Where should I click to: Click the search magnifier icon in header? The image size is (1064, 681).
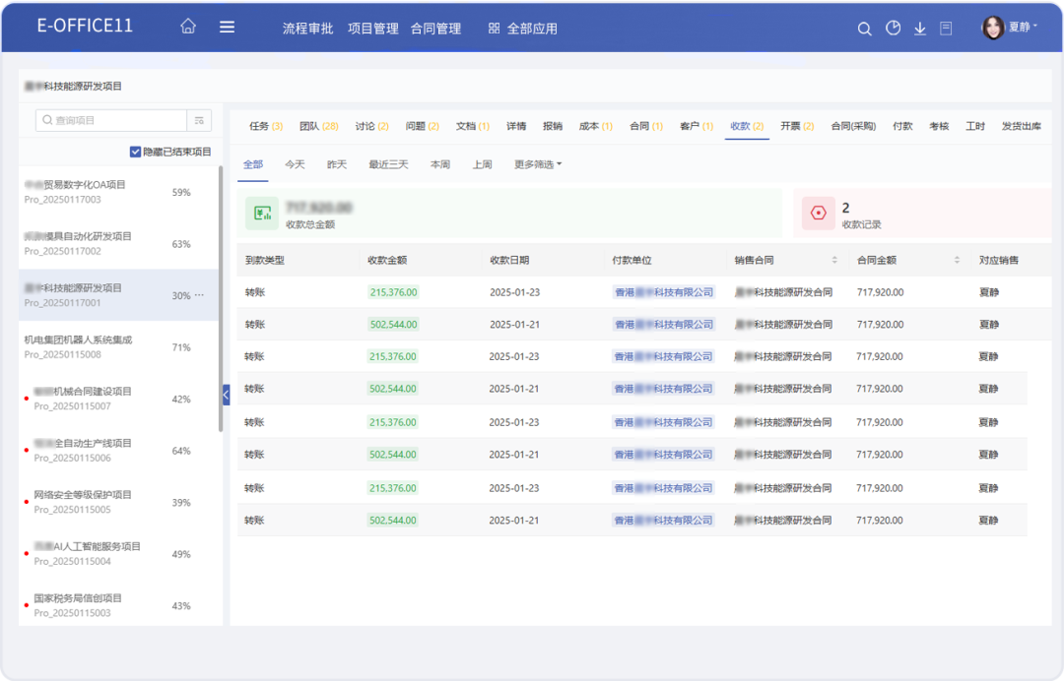tap(864, 29)
